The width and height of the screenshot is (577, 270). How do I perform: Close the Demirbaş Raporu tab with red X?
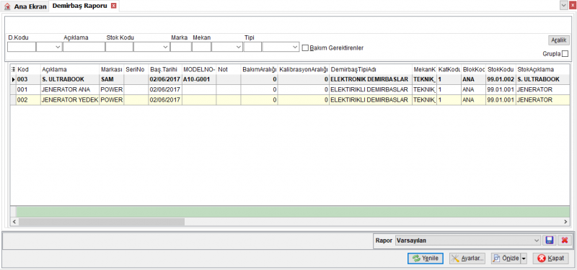click(x=114, y=6)
